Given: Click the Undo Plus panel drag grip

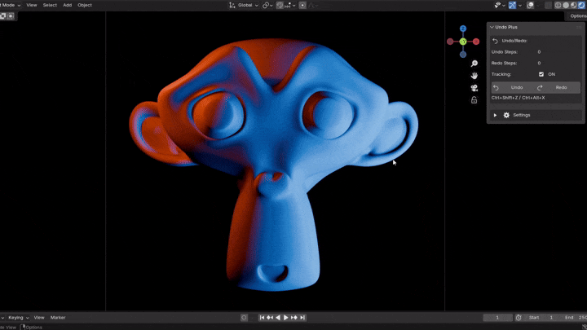Looking at the screenshot, I should pos(579,28).
